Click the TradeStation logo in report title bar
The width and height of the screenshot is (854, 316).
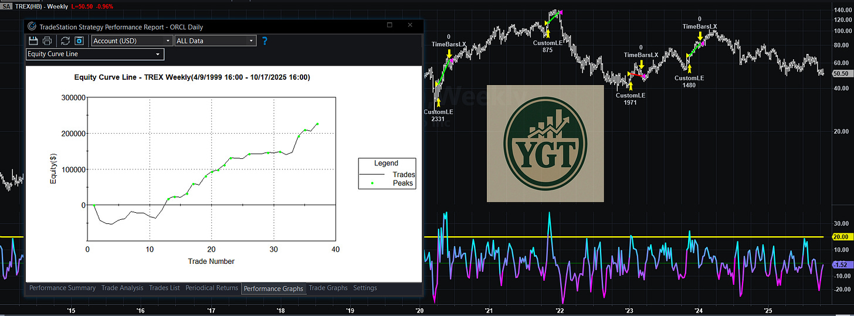point(32,26)
